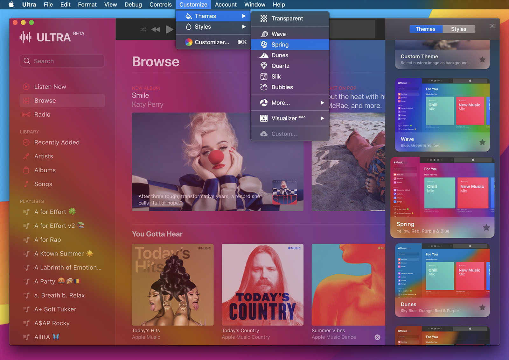The height and width of the screenshot is (360, 509).
Task: Click the circled X near Summer Vibes
Action: point(377,337)
